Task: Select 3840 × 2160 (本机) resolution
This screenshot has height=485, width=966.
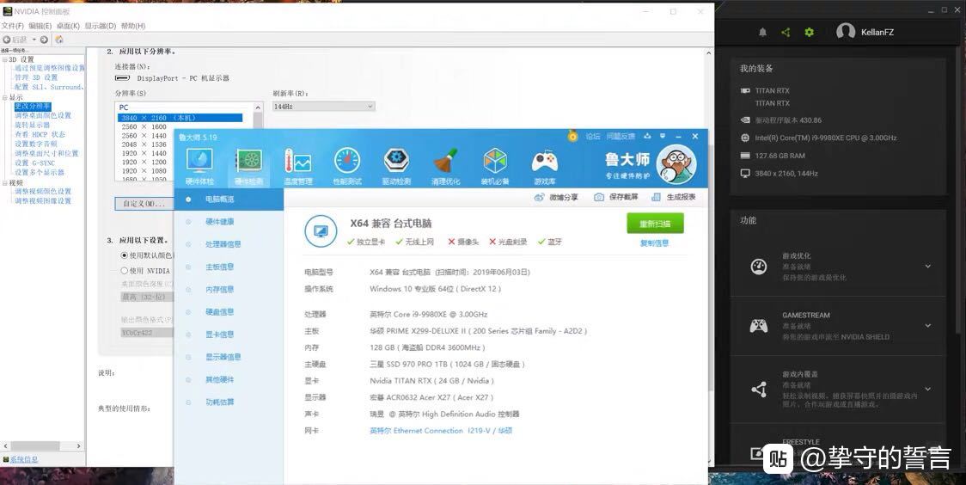Action: [180, 118]
